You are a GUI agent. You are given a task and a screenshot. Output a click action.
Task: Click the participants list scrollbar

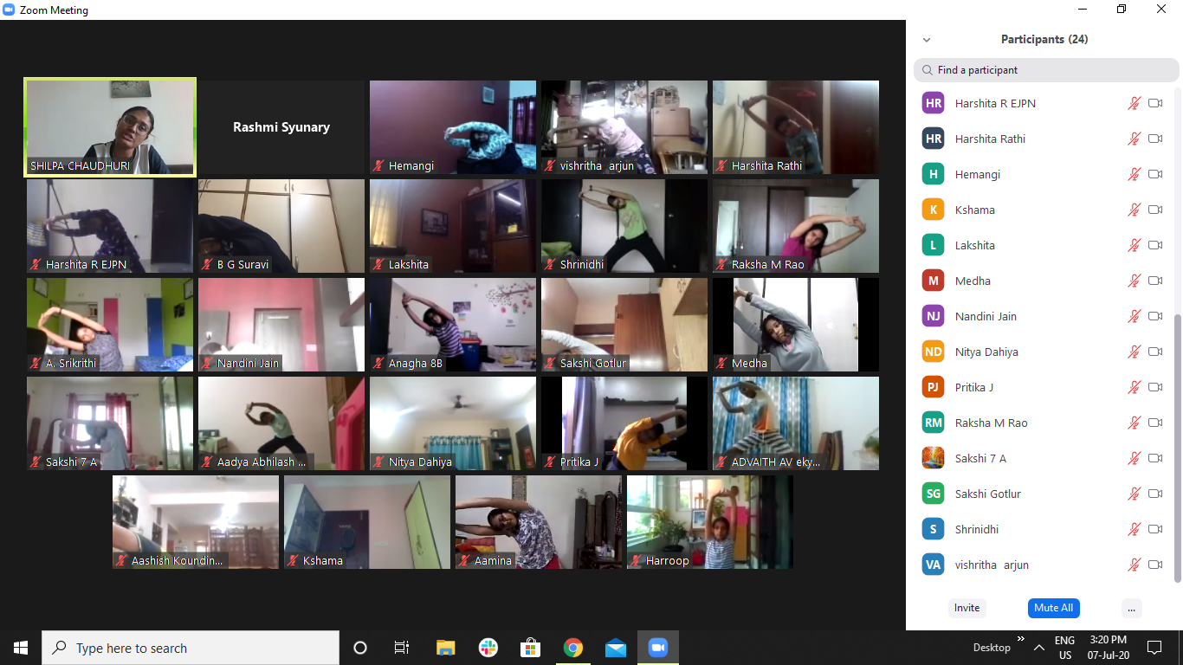click(x=1177, y=448)
